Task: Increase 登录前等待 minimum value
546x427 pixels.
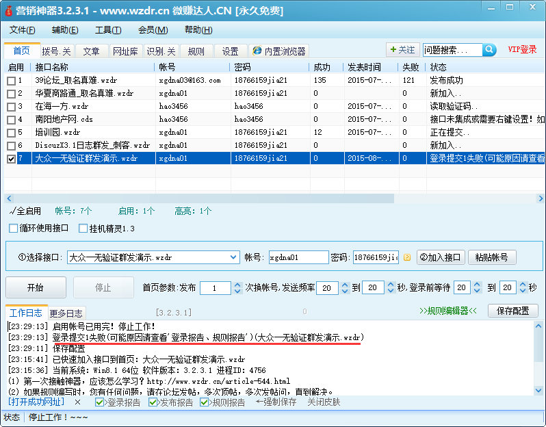Action: click(478, 285)
